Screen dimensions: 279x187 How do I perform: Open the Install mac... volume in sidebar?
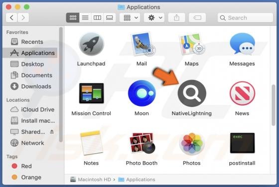30,121
